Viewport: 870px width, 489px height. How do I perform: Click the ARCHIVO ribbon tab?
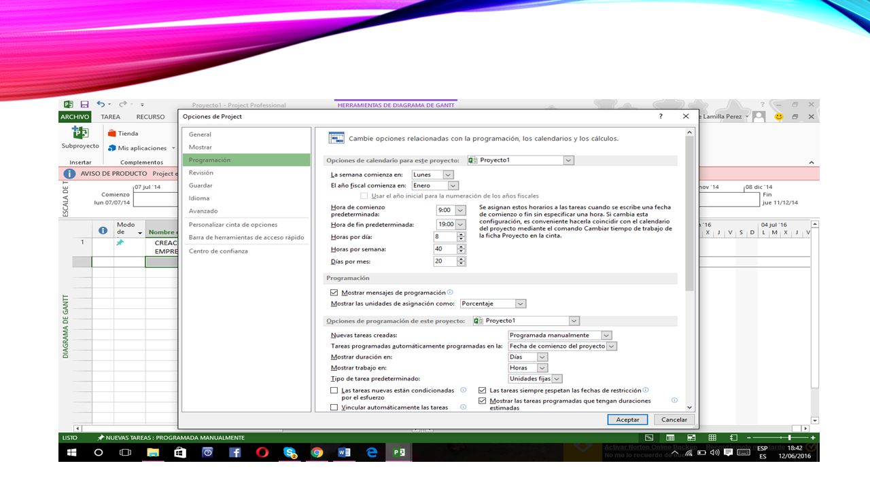(x=75, y=117)
